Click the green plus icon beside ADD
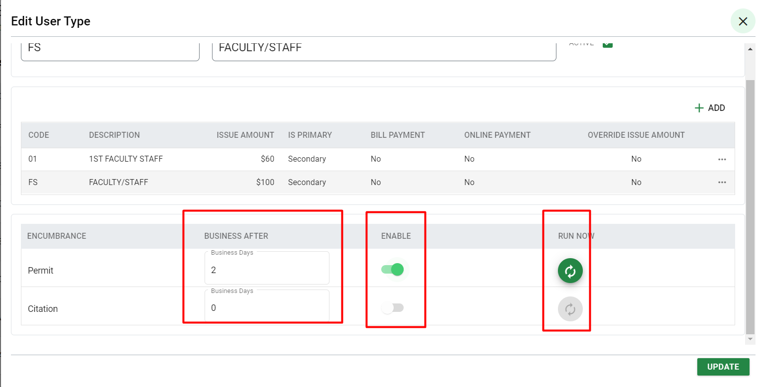Screen dimensions: 759x387 click(x=700, y=107)
